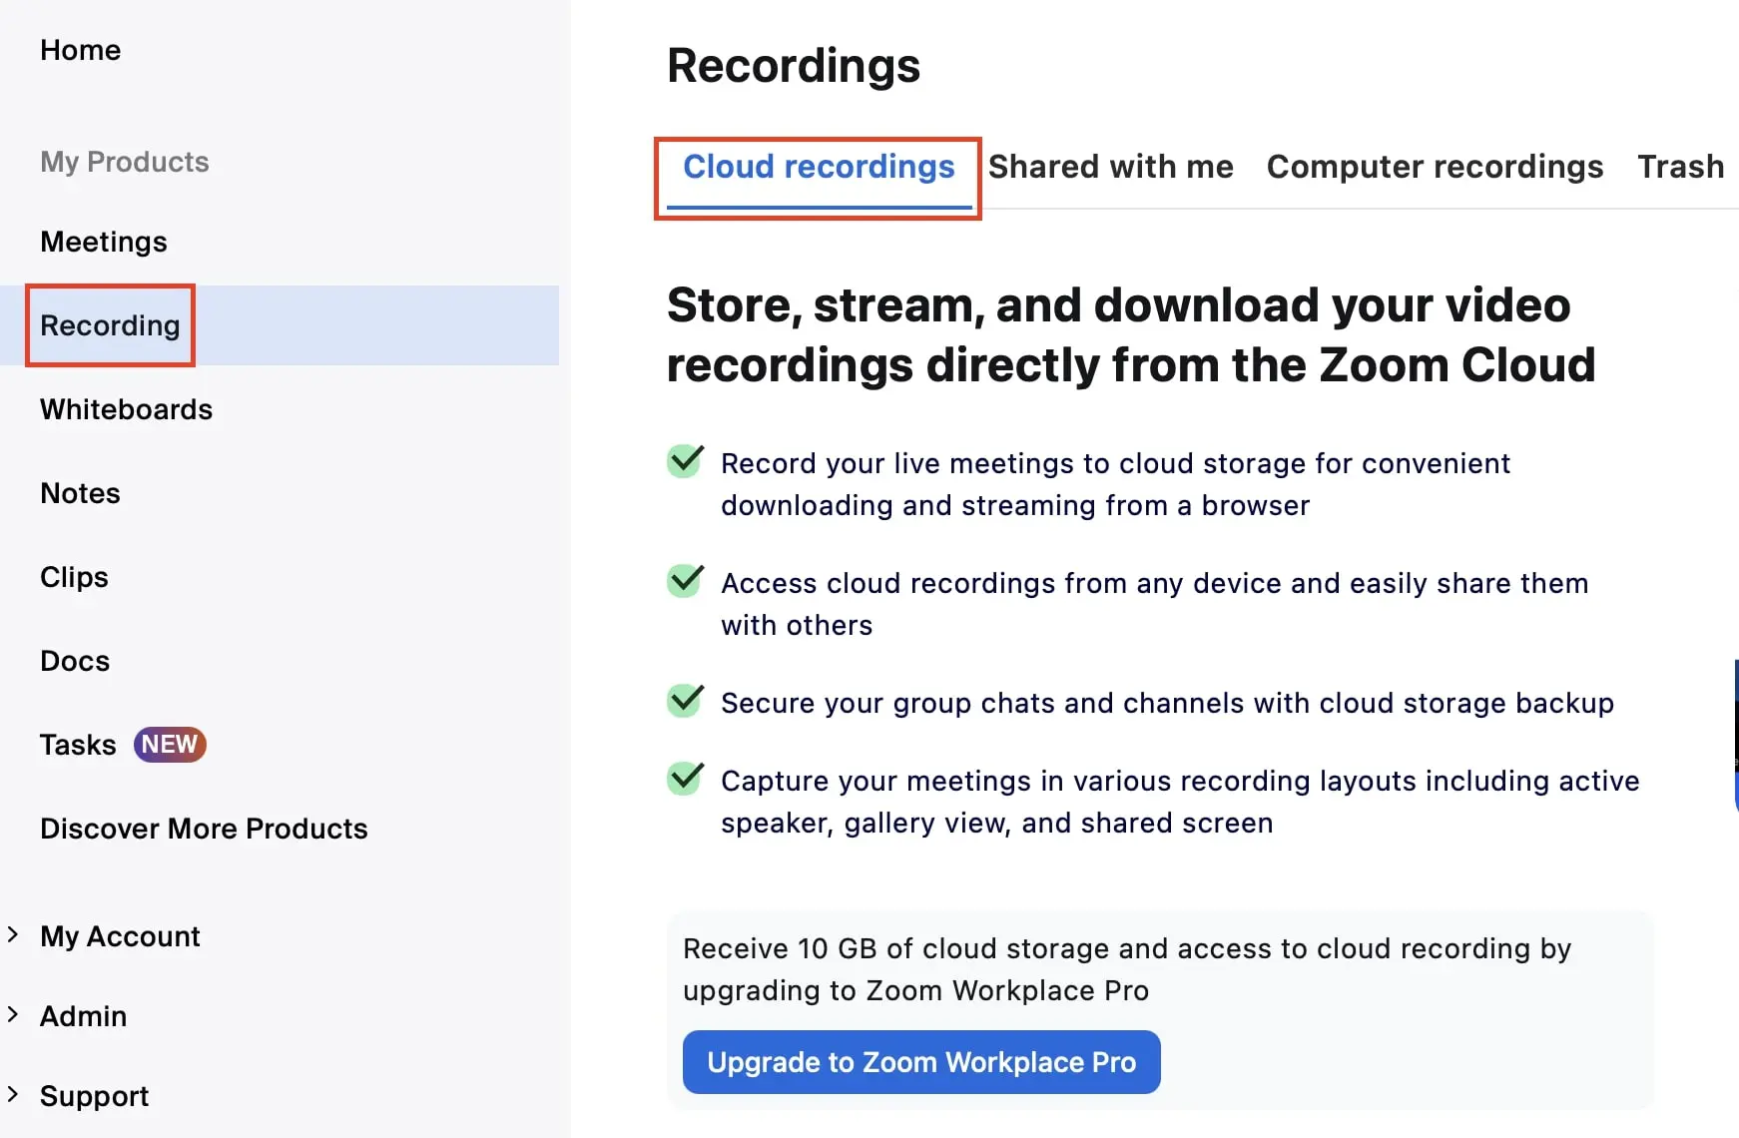Go to Meetings from the sidebar
The image size is (1739, 1138).
pyautogui.click(x=103, y=241)
